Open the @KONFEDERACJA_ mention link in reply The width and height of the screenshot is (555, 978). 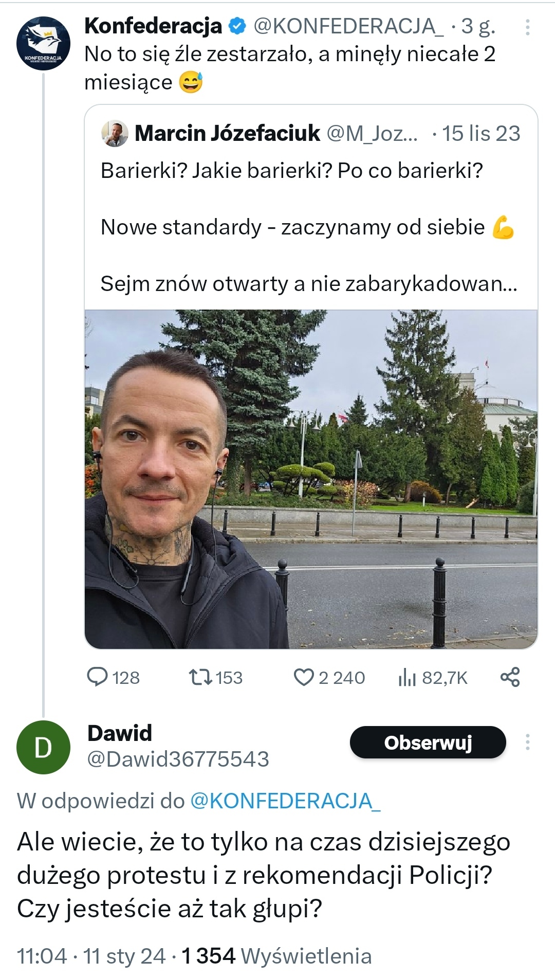point(285,801)
